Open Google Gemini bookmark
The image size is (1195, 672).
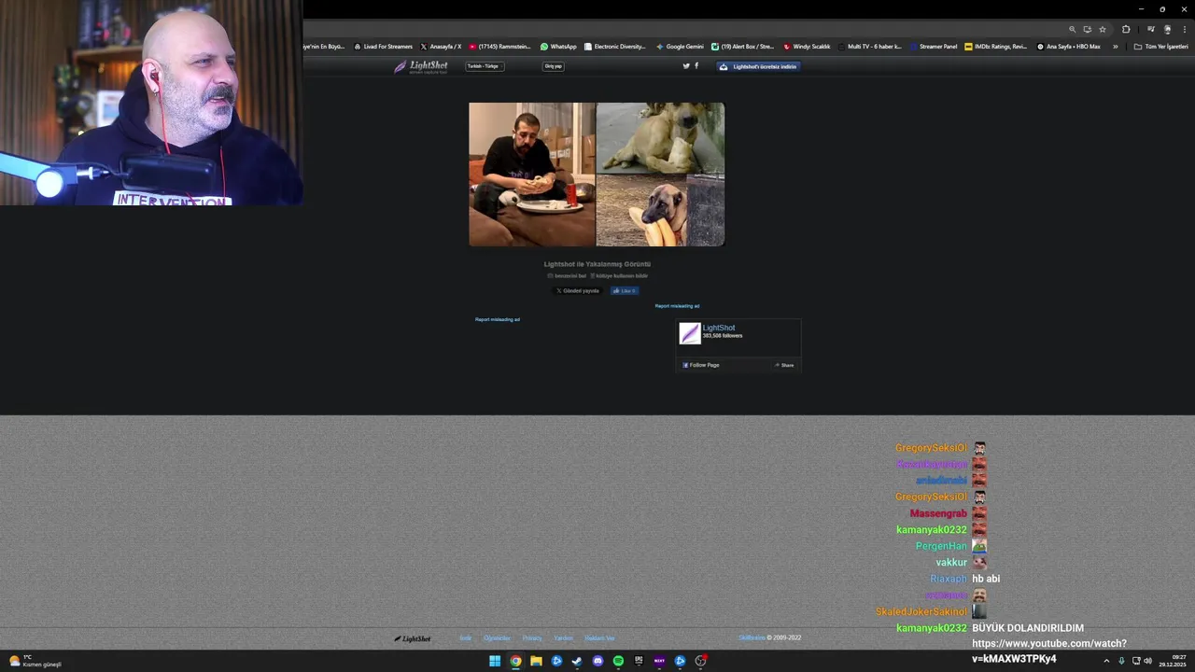(680, 47)
